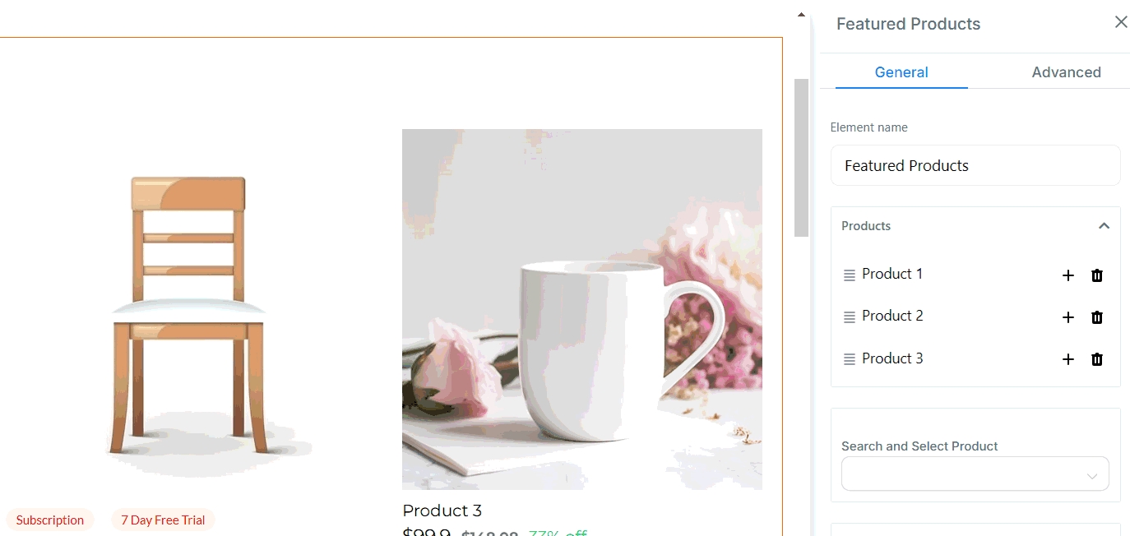Open the Search and Select Product dropdown
This screenshot has width=1130, height=536.
pyautogui.click(x=975, y=474)
